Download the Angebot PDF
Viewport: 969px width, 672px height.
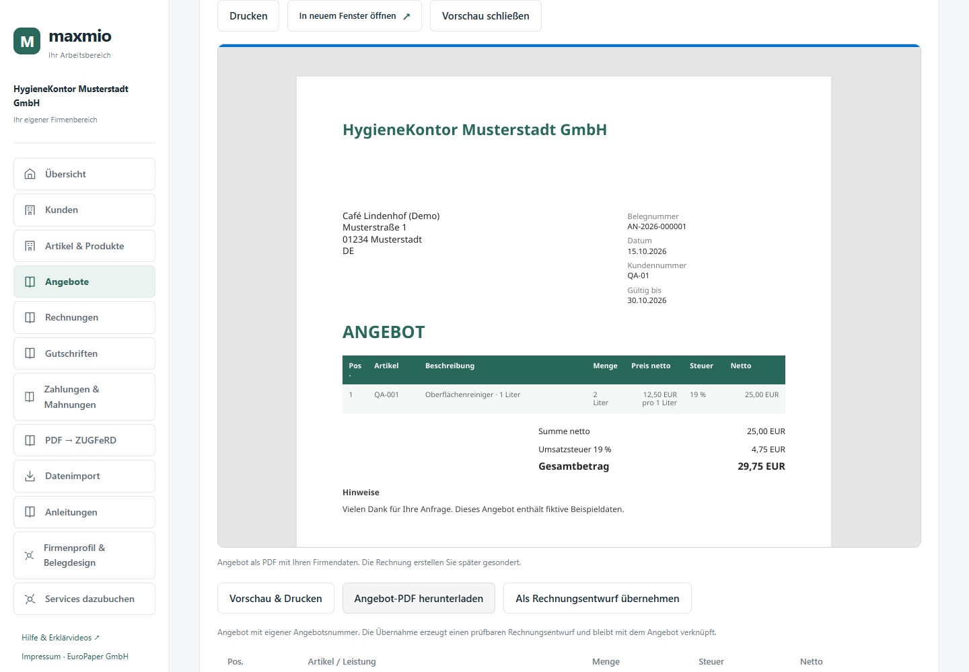(419, 598)
